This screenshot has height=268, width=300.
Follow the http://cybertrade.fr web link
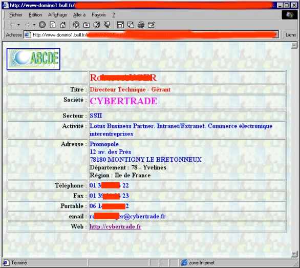point(116,226)
